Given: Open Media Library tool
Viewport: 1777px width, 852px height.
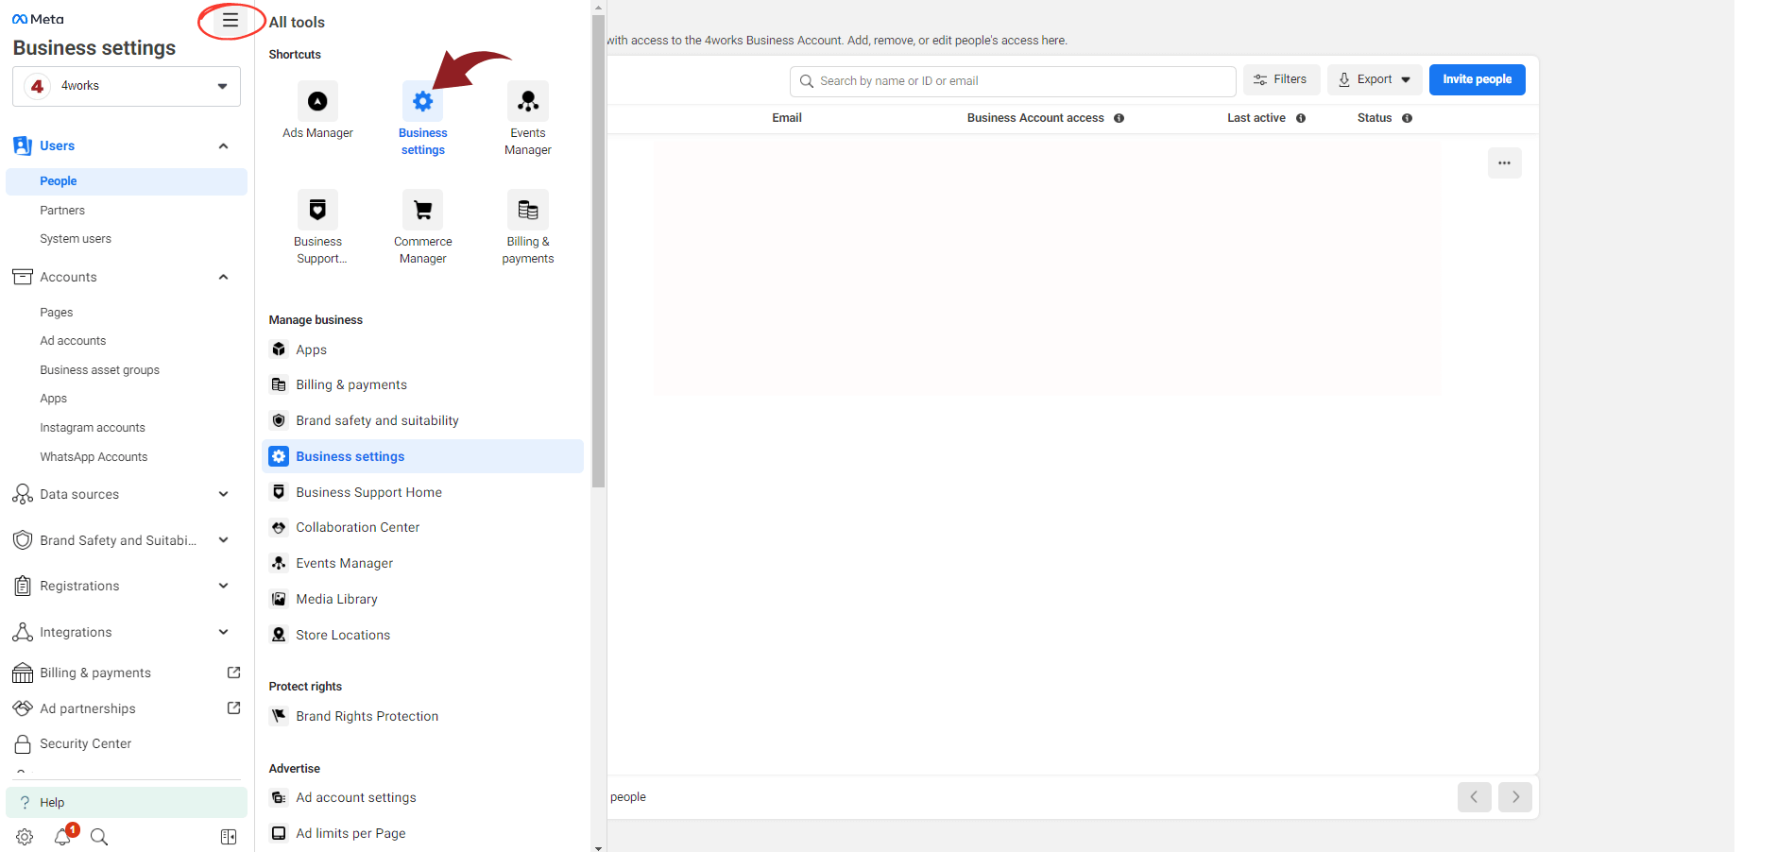Looking at the screenshot, I should [422, 599].
